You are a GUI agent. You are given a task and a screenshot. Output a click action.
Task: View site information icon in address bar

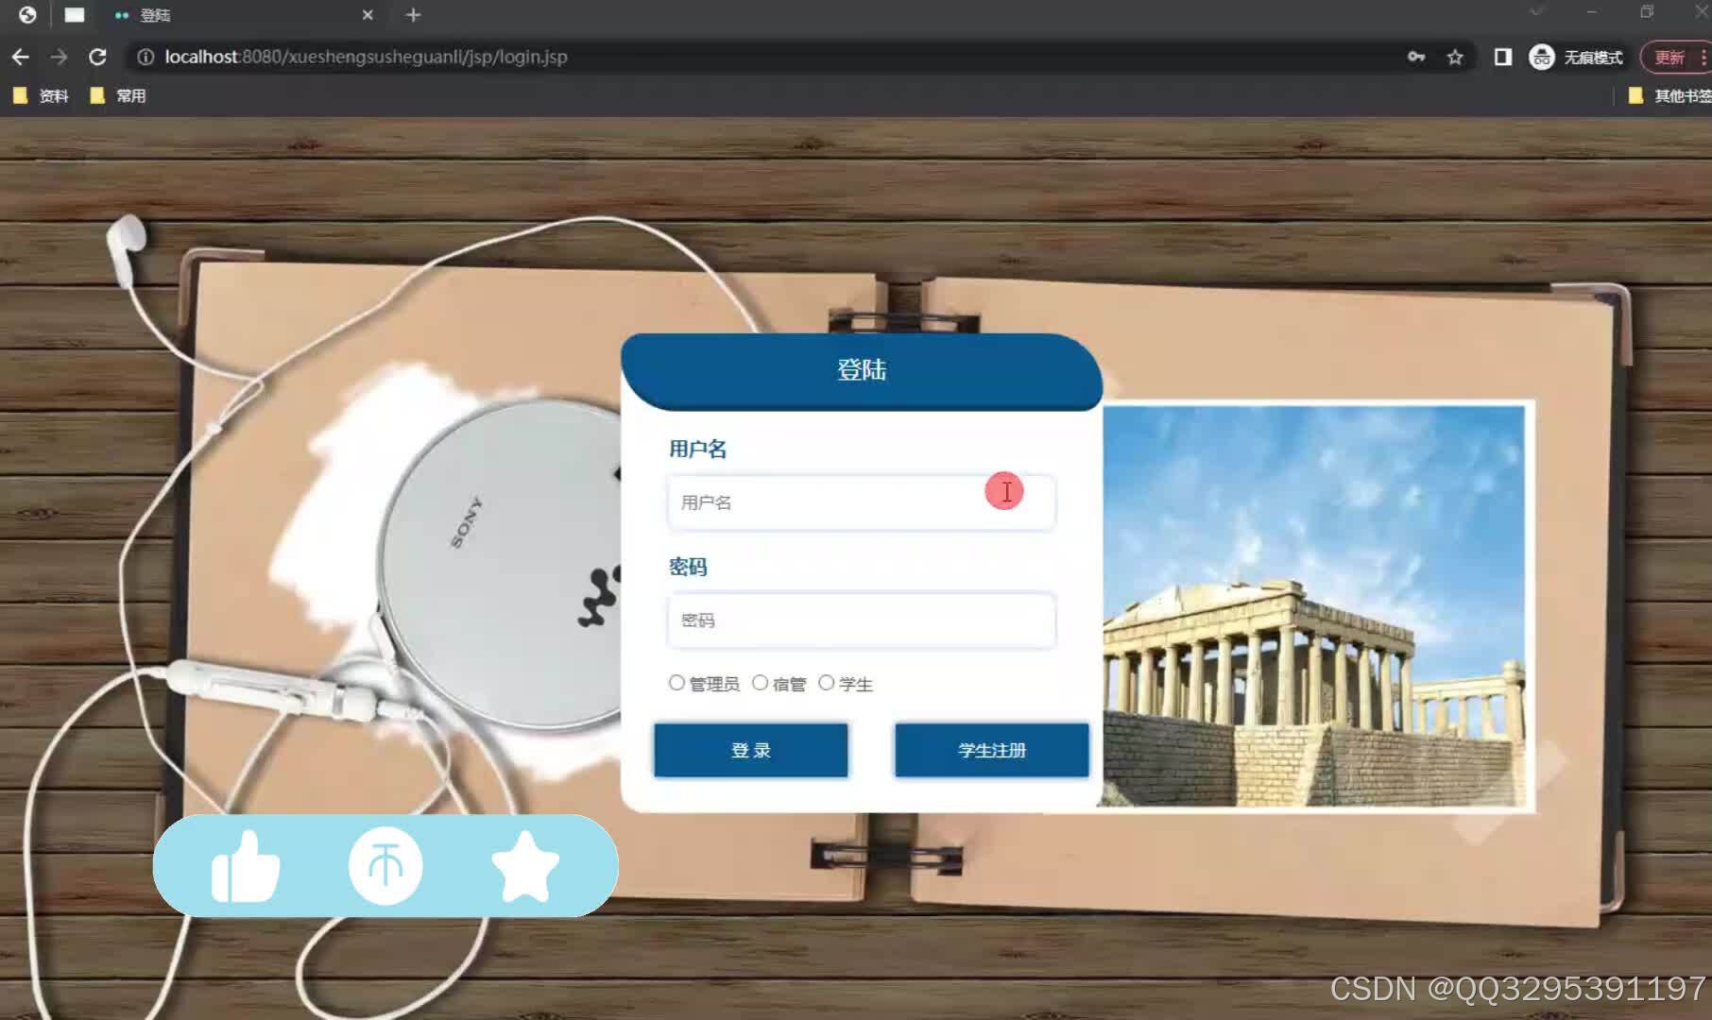point(146,58)
